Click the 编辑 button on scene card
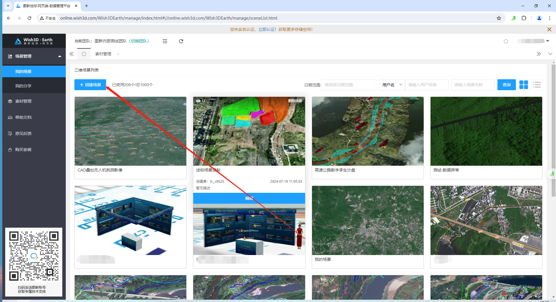Viewport: 556px width, 302px height. tap(249, 198)
